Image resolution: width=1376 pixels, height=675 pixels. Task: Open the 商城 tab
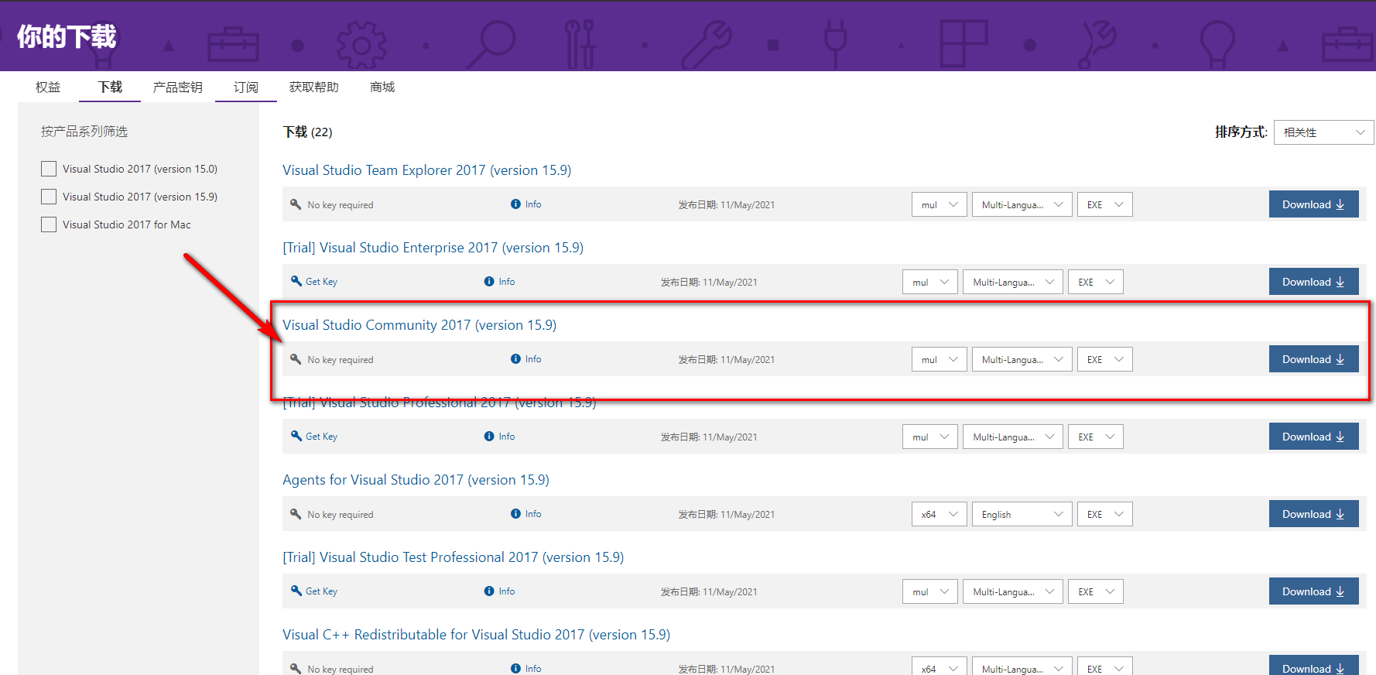pyautogui.click(x=382, y=87)
